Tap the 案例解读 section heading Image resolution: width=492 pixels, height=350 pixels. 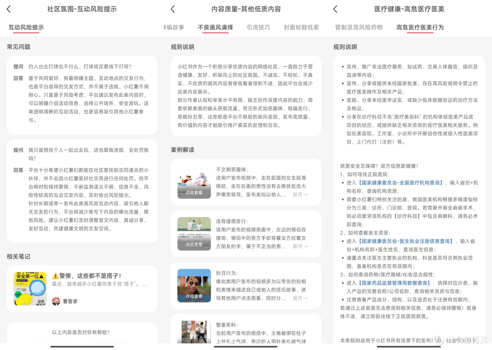click(183, 150)
